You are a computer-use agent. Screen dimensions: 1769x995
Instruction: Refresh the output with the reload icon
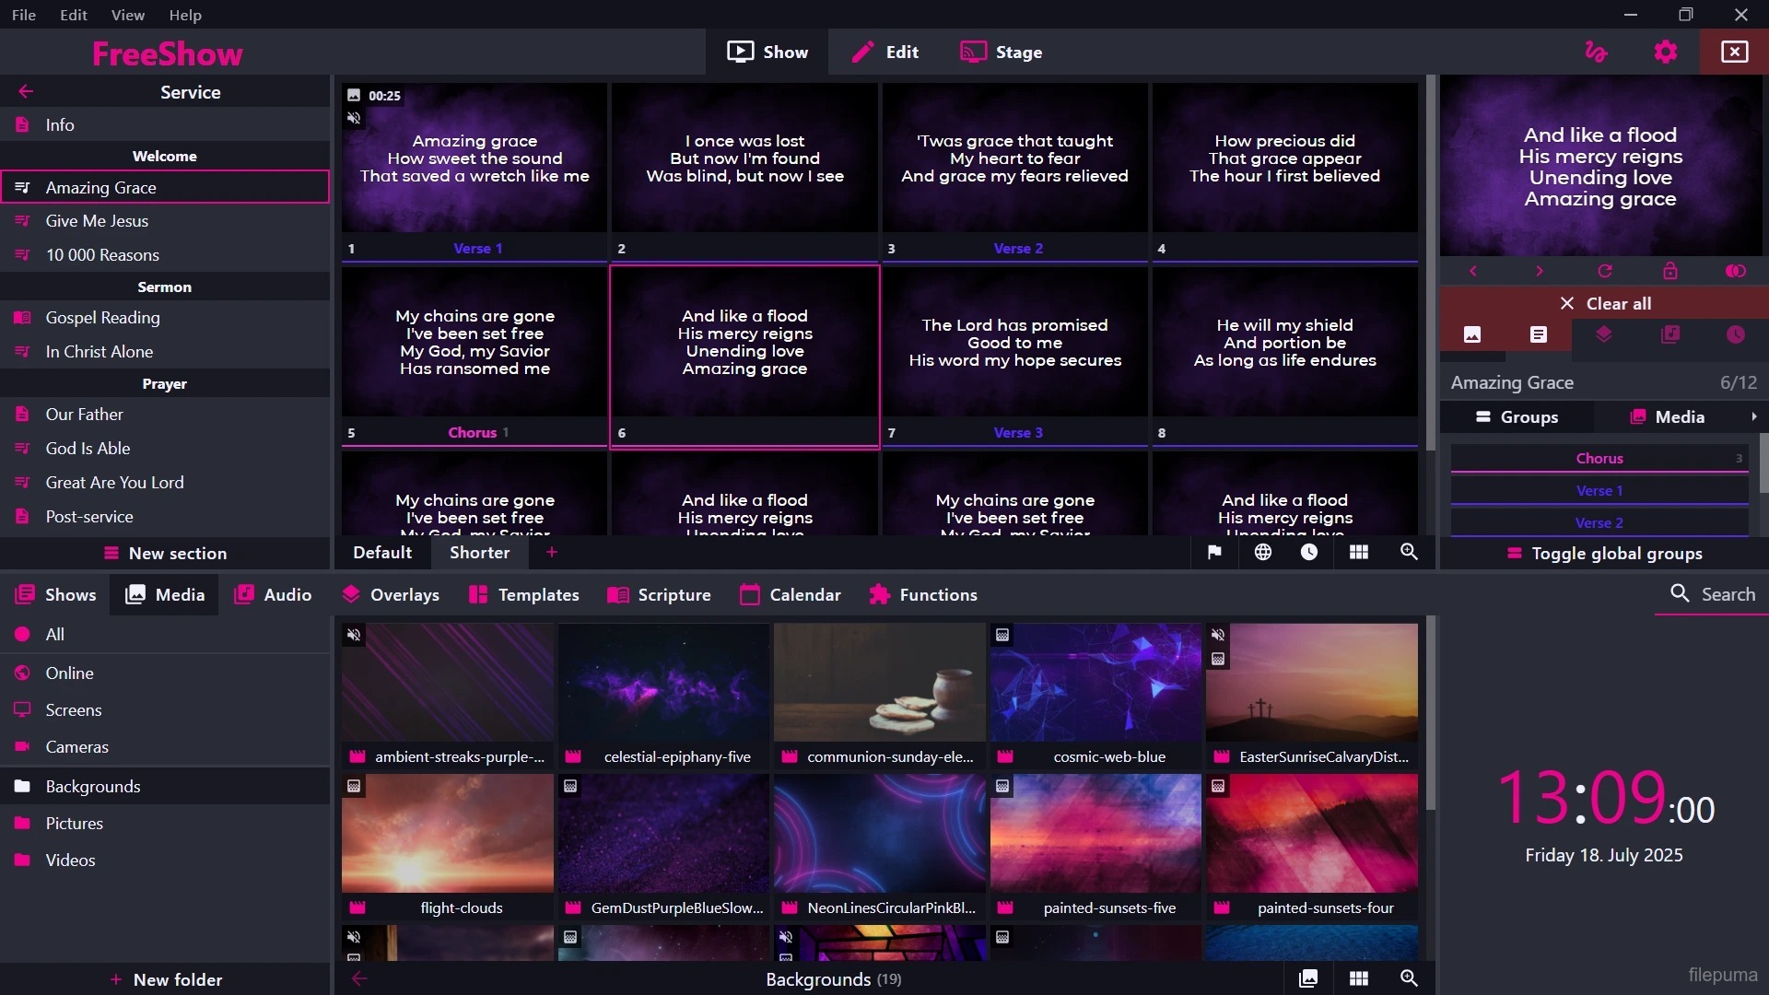1605,271
